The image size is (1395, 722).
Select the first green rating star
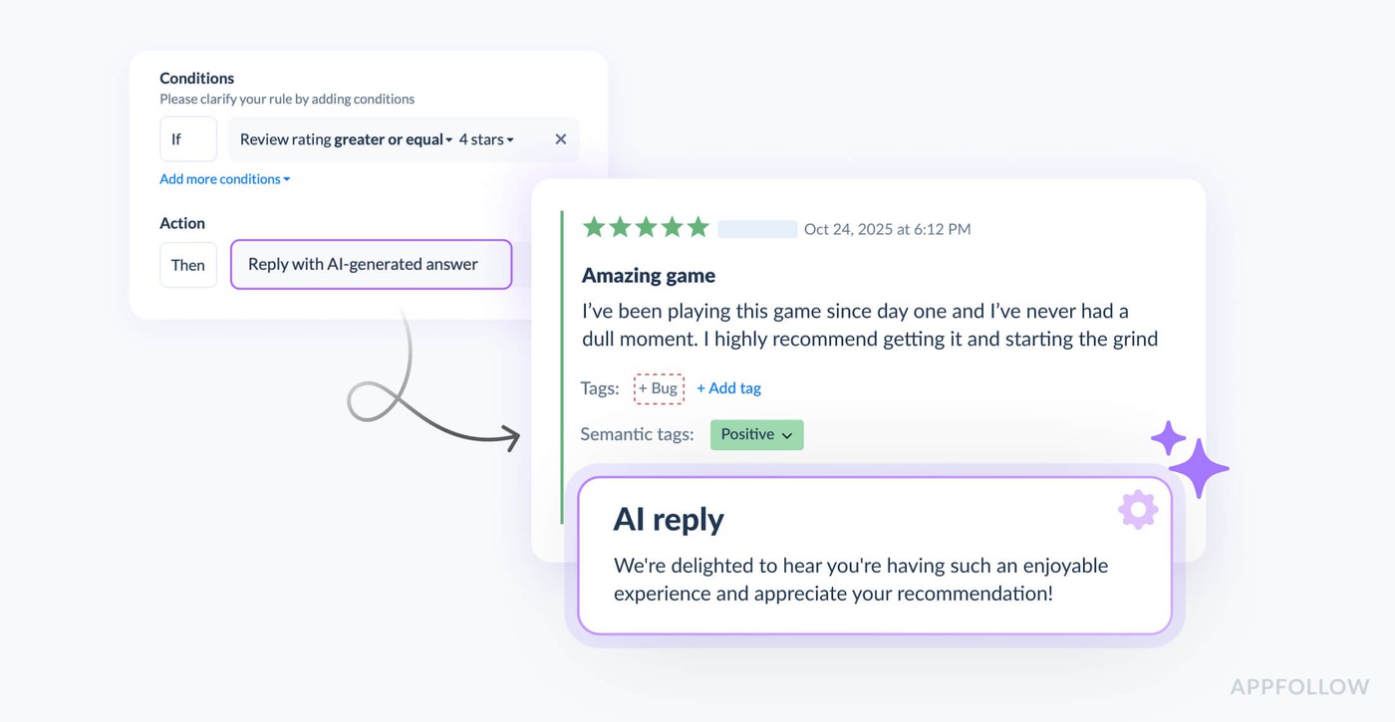click(x=594, y=228)
